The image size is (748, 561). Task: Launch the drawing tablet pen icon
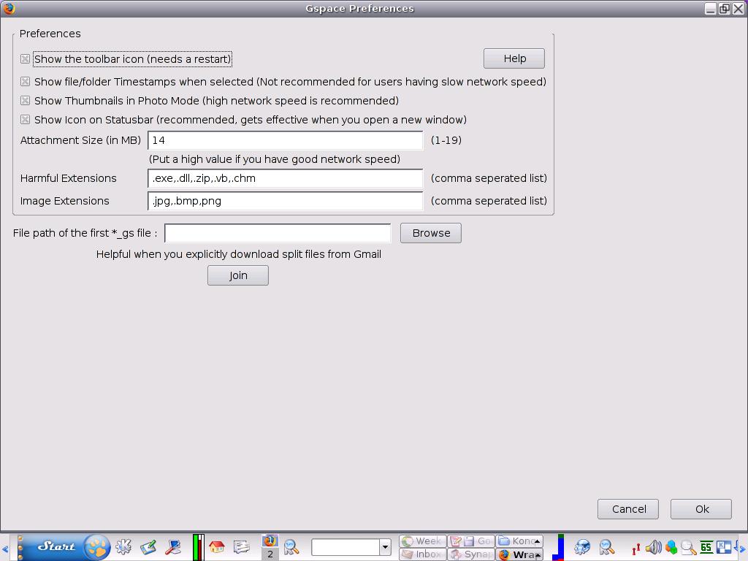[148, 546]
